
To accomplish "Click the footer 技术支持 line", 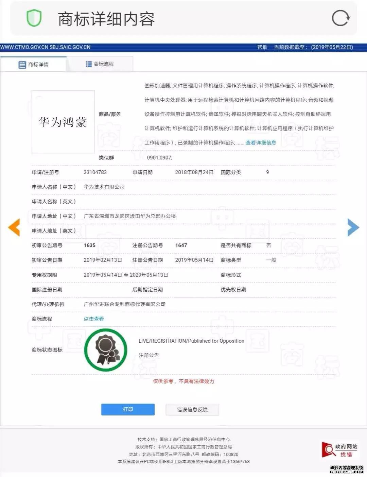I will [x=183, y=440].
